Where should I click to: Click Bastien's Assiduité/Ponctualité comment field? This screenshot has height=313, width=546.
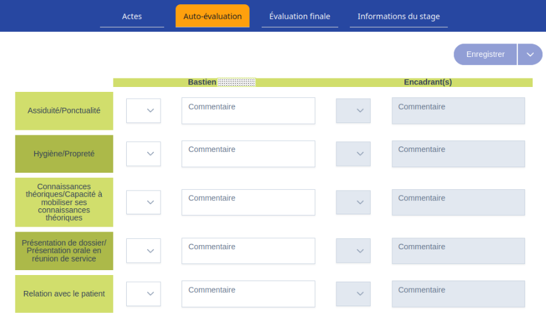(x=248, y=111)
